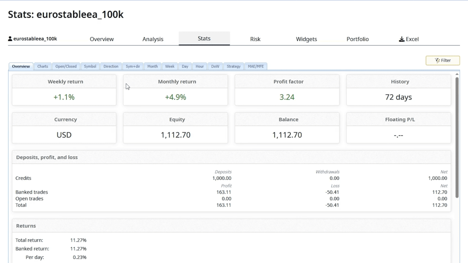View stats by Month sub-tab
Screen dimensions: 468x263
(153, 66)
